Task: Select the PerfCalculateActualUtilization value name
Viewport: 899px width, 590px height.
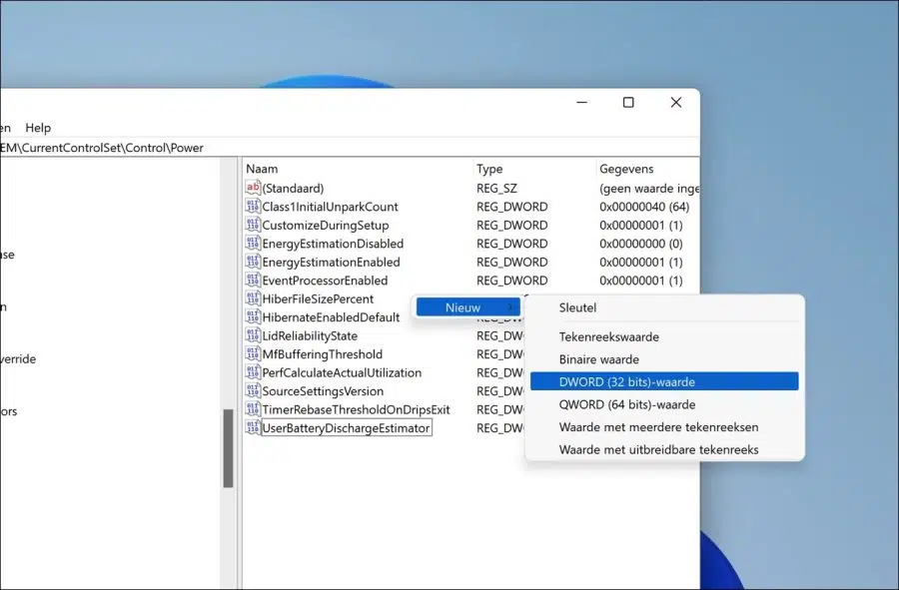Action: click(342, 372)
